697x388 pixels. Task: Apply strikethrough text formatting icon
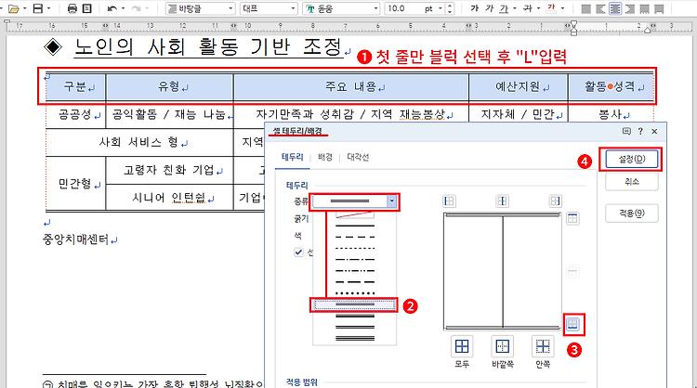coord(528,8)
